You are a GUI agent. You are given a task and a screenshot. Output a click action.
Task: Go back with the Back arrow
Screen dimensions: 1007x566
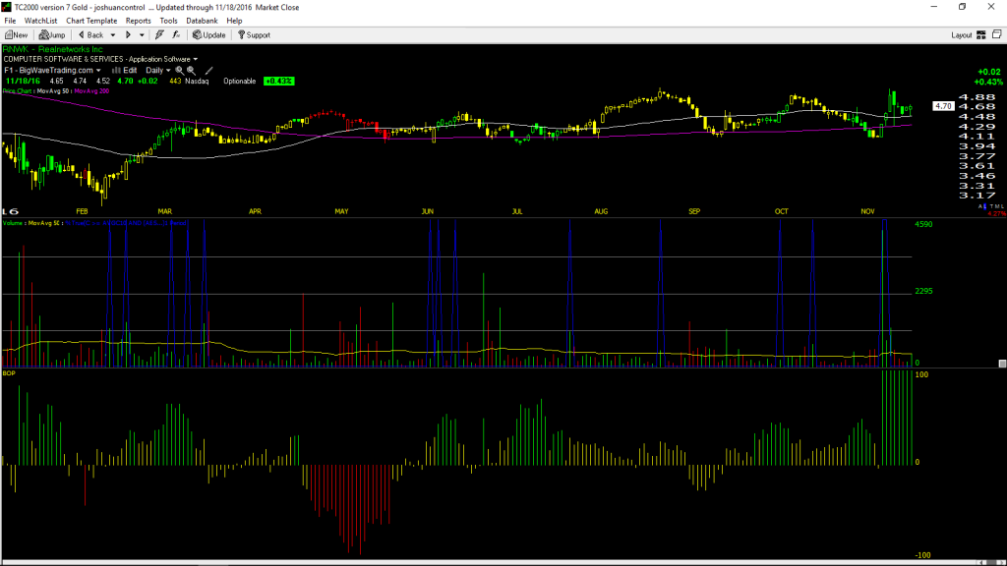[90, 35]
